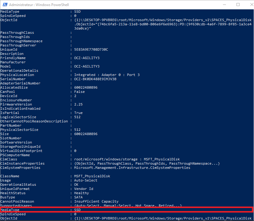
Task: Maximize the Windows PowerShell window
Action: click(x=238, y=5)
